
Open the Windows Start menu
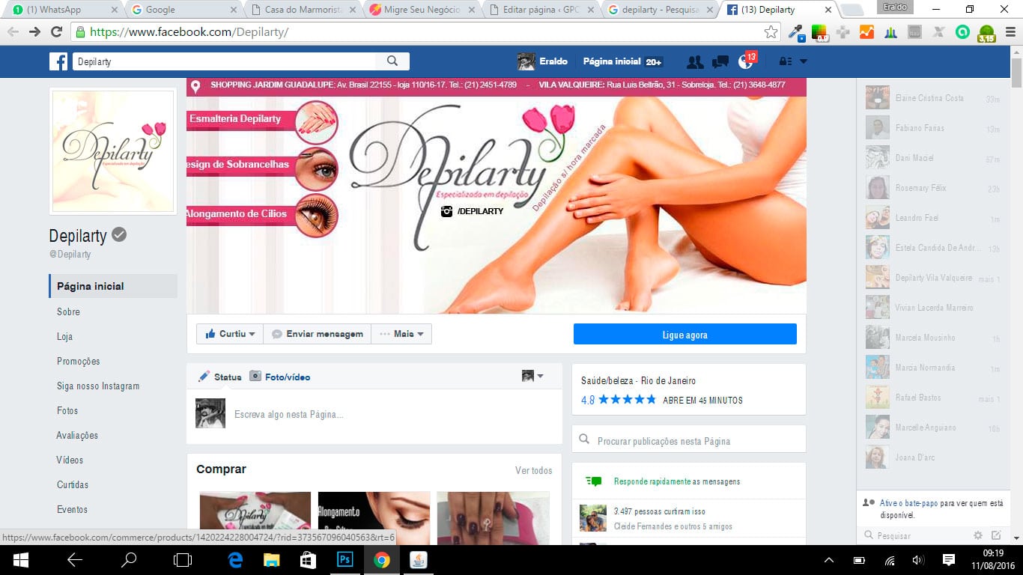(x=20, y=560)
